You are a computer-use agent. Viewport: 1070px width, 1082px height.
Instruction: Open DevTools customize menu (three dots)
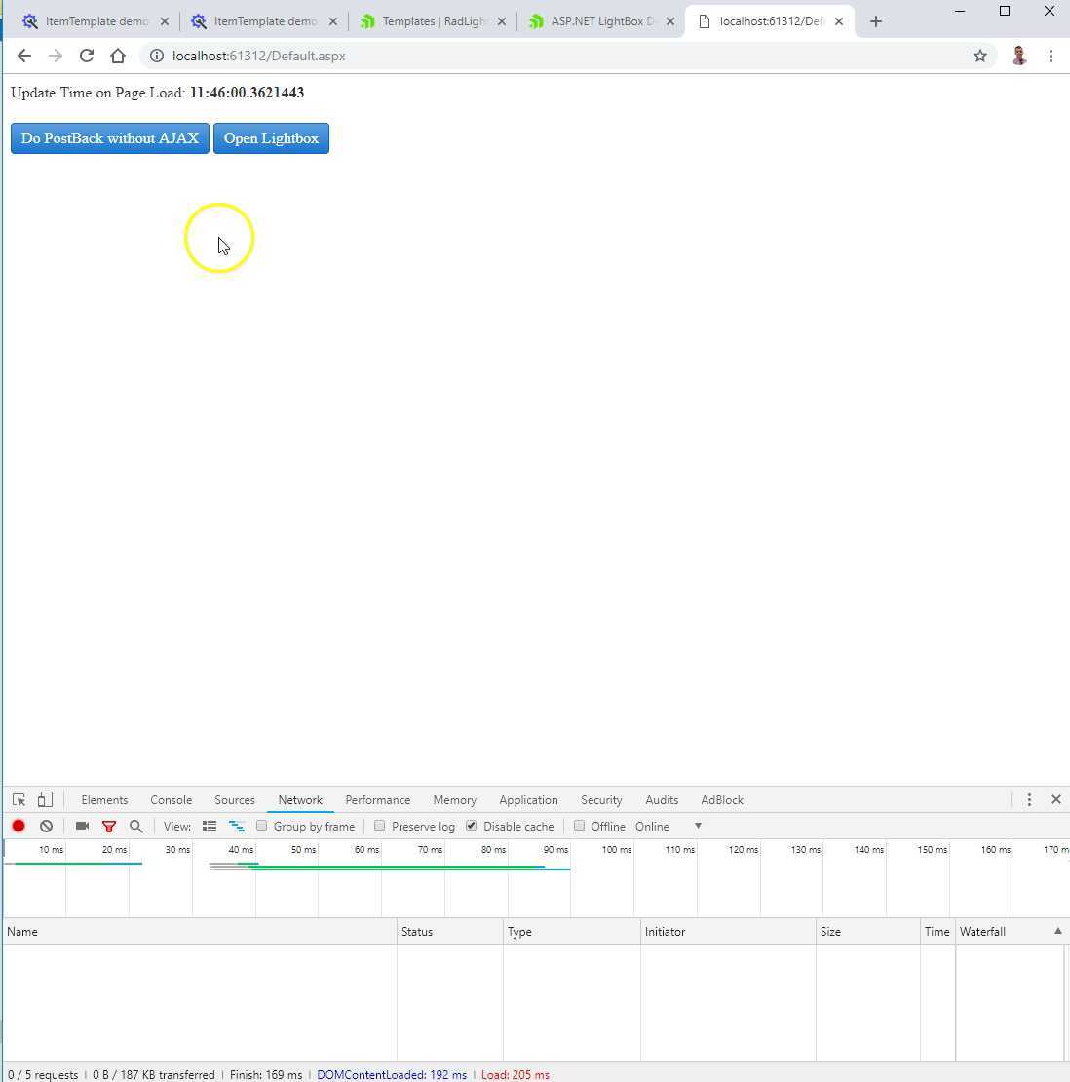pos(1029,799)
